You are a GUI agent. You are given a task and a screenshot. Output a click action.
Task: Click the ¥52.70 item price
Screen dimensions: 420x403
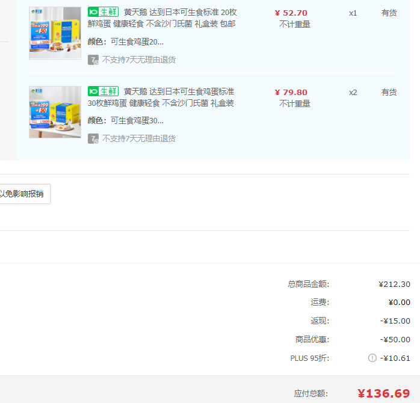(x=291, y=13)
